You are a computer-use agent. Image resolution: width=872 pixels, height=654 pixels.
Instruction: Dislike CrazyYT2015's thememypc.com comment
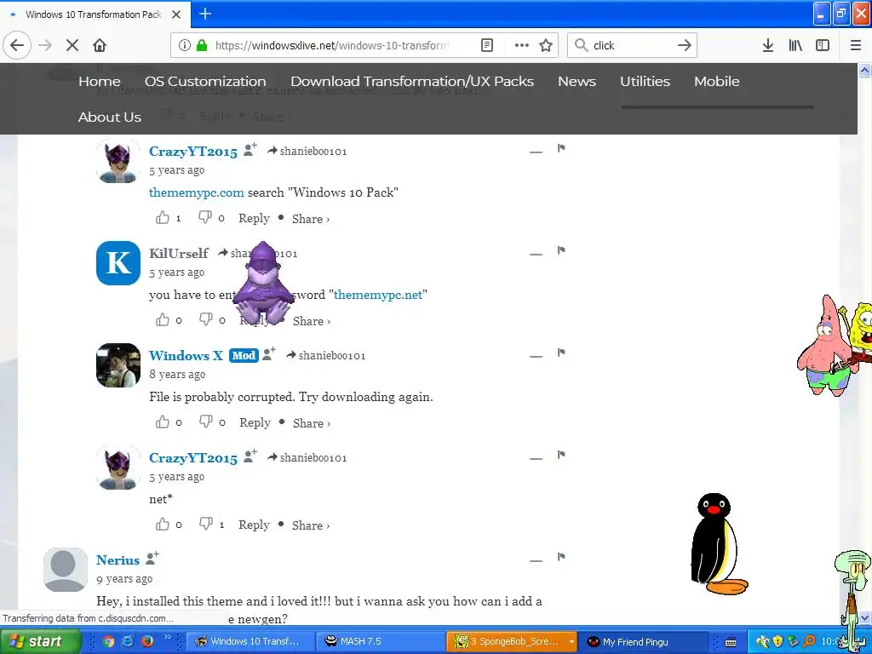(x=204, y=217)
